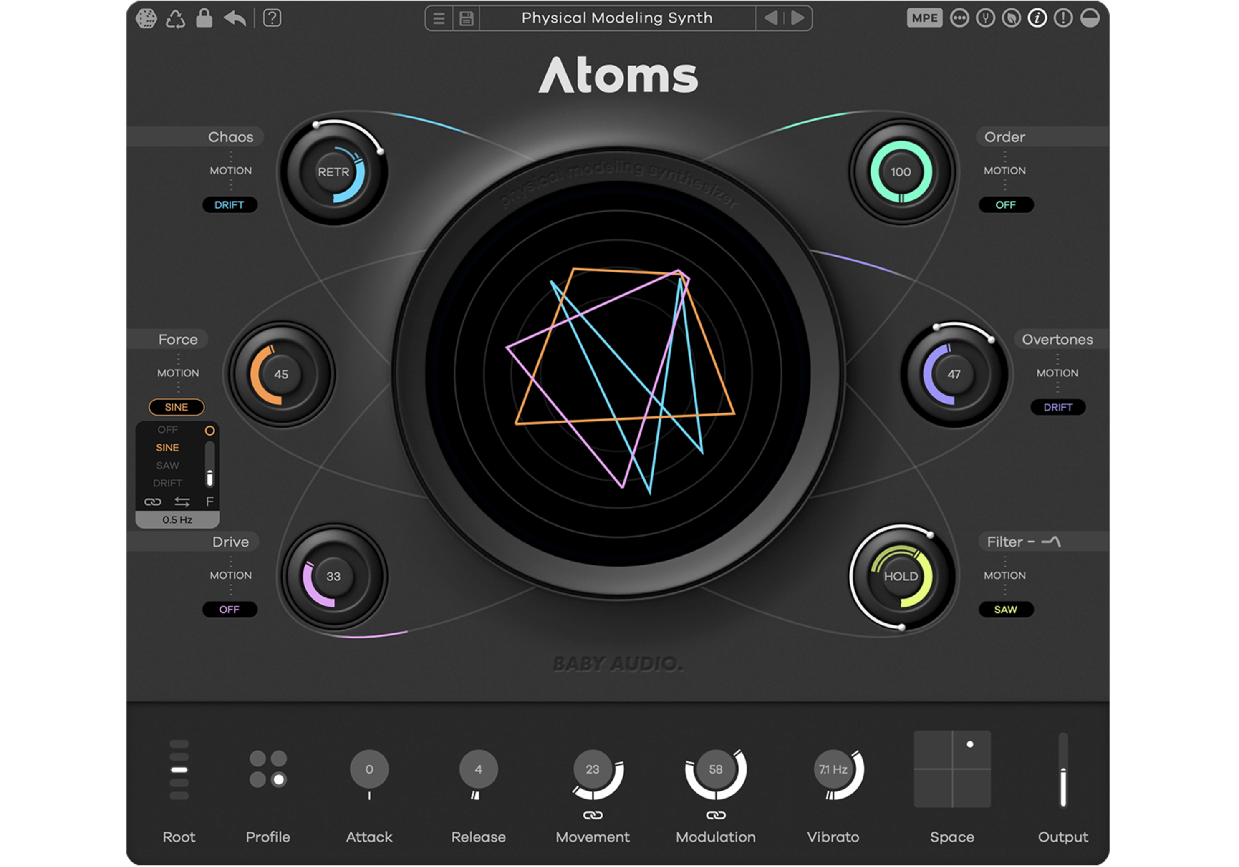Click the Order knob showing 100

click(901, 172)
